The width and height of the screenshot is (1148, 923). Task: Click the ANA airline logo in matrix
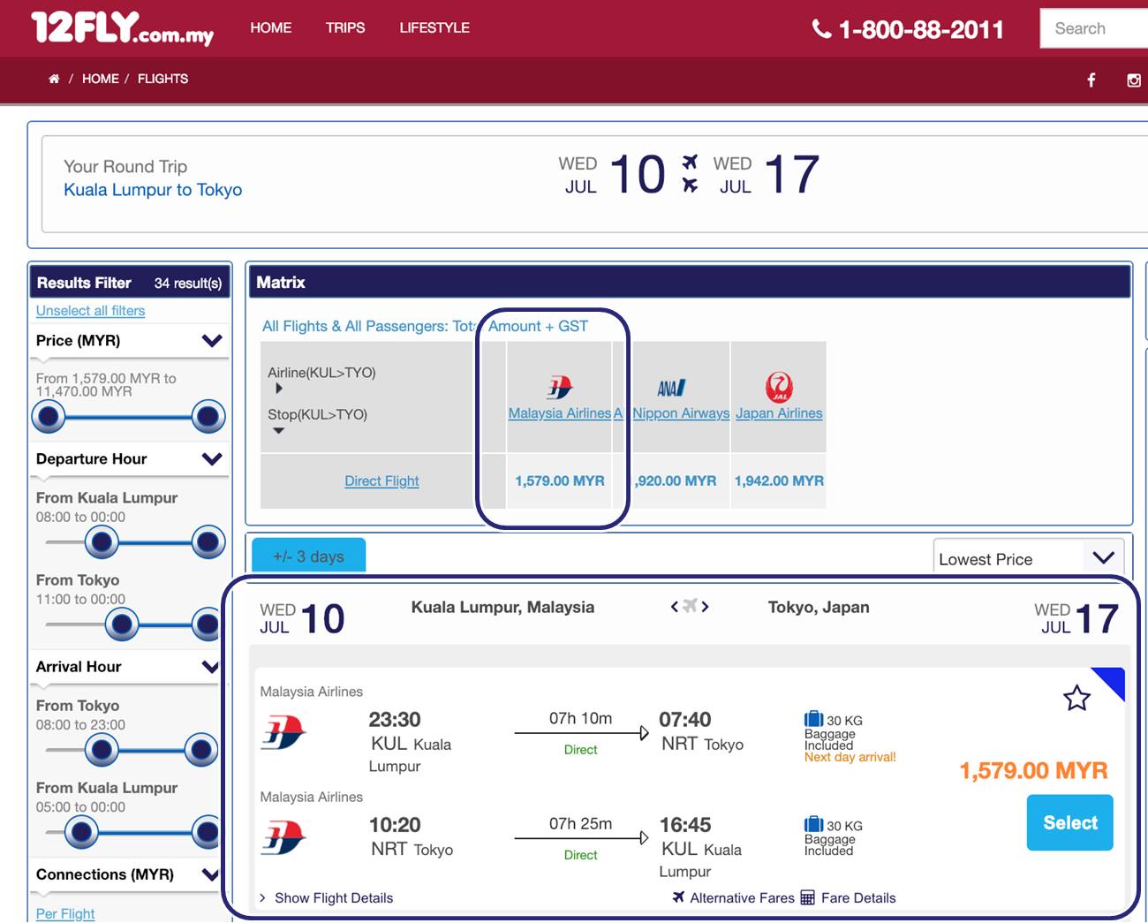(x=671, y=388)
